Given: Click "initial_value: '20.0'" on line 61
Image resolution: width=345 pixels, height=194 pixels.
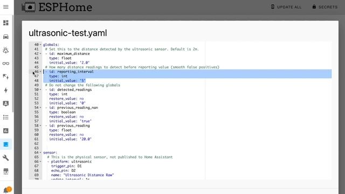Looking at the screenshot, I should click(71, 139).
